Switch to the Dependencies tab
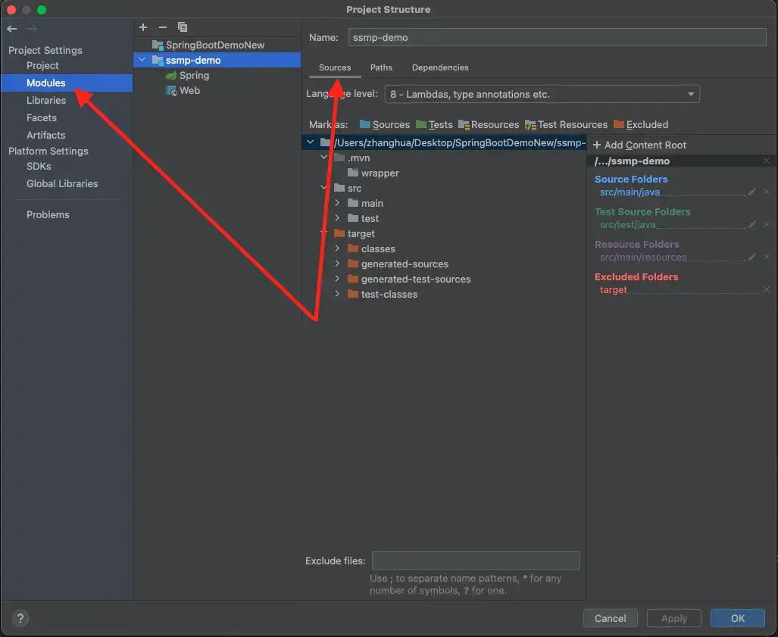The image size is (778, 637). (440, 67)
